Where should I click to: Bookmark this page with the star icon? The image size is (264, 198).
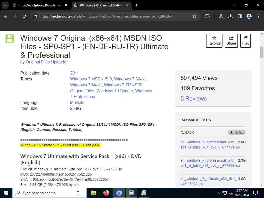click(194, 16)
